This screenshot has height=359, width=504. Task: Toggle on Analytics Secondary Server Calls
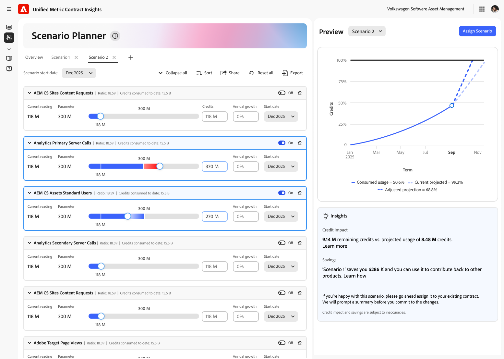pos(282,243)
